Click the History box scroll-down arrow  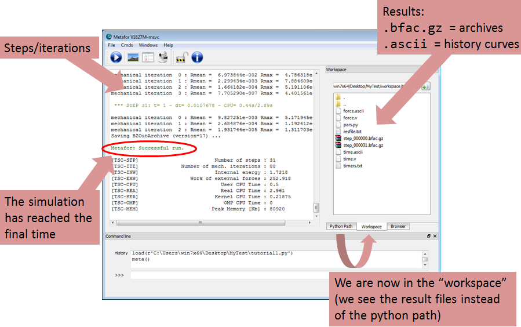tap(425, 265)
